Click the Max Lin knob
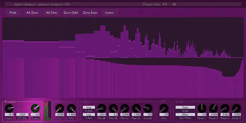The height and width of the screenshot is (123, 246). [x=136, y=108]
